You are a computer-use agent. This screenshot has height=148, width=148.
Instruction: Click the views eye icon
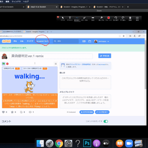point(30,112)
